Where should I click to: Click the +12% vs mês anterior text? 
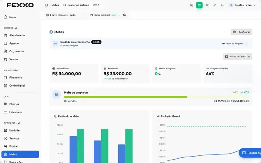[116, 79]
